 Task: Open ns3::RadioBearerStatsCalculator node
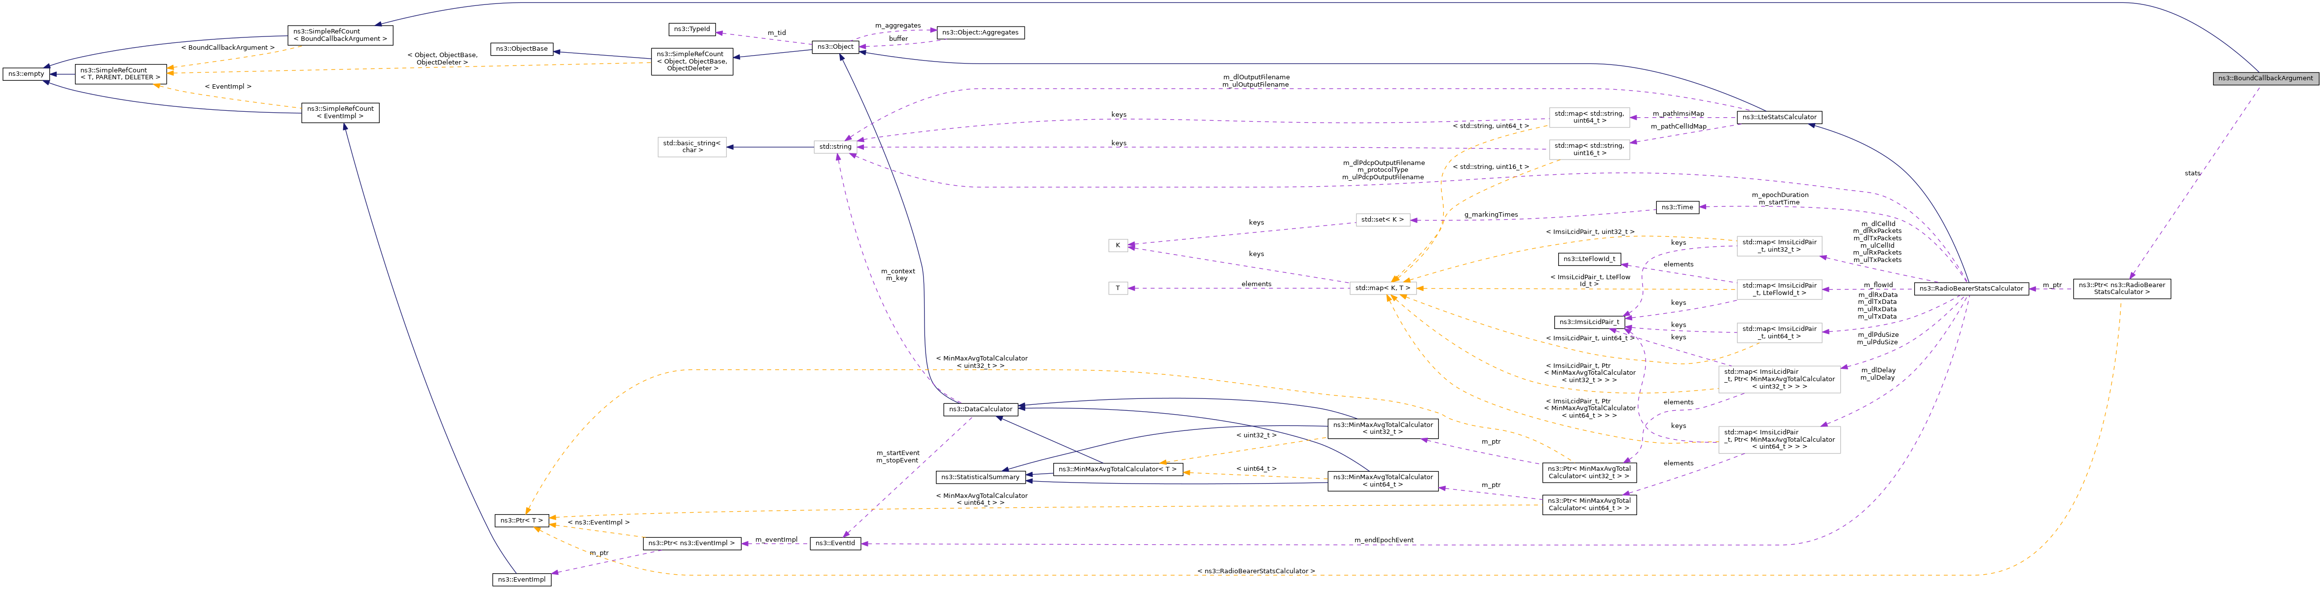pos(1971,289)
